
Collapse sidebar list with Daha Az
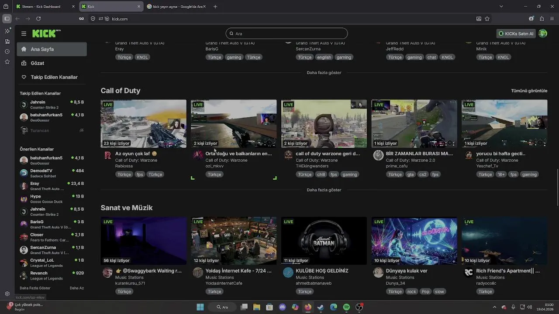tap(76, 288)
